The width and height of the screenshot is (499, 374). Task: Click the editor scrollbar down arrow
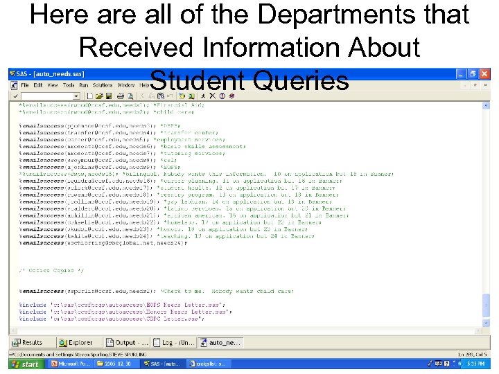(486, 323)
